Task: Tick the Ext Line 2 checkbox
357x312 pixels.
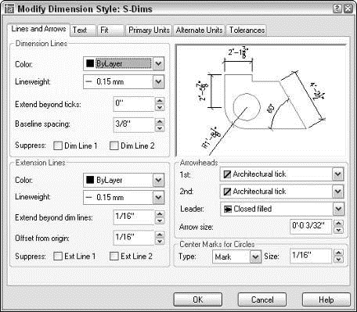Action: point(114,256)
